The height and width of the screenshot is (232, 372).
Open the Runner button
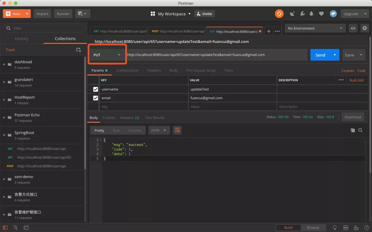(63, 14)
